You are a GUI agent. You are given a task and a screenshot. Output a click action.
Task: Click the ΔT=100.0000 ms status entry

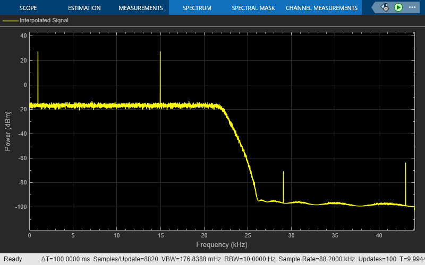click(65, 259)
